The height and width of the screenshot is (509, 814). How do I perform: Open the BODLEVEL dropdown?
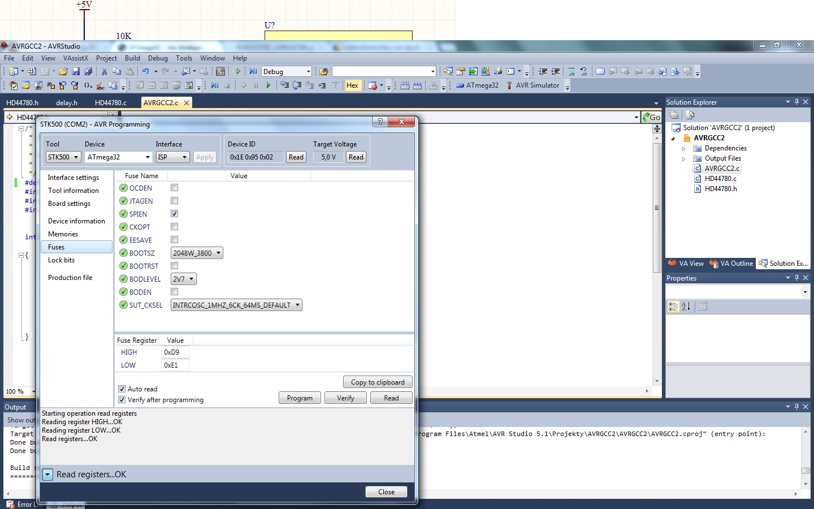point(184,279)
